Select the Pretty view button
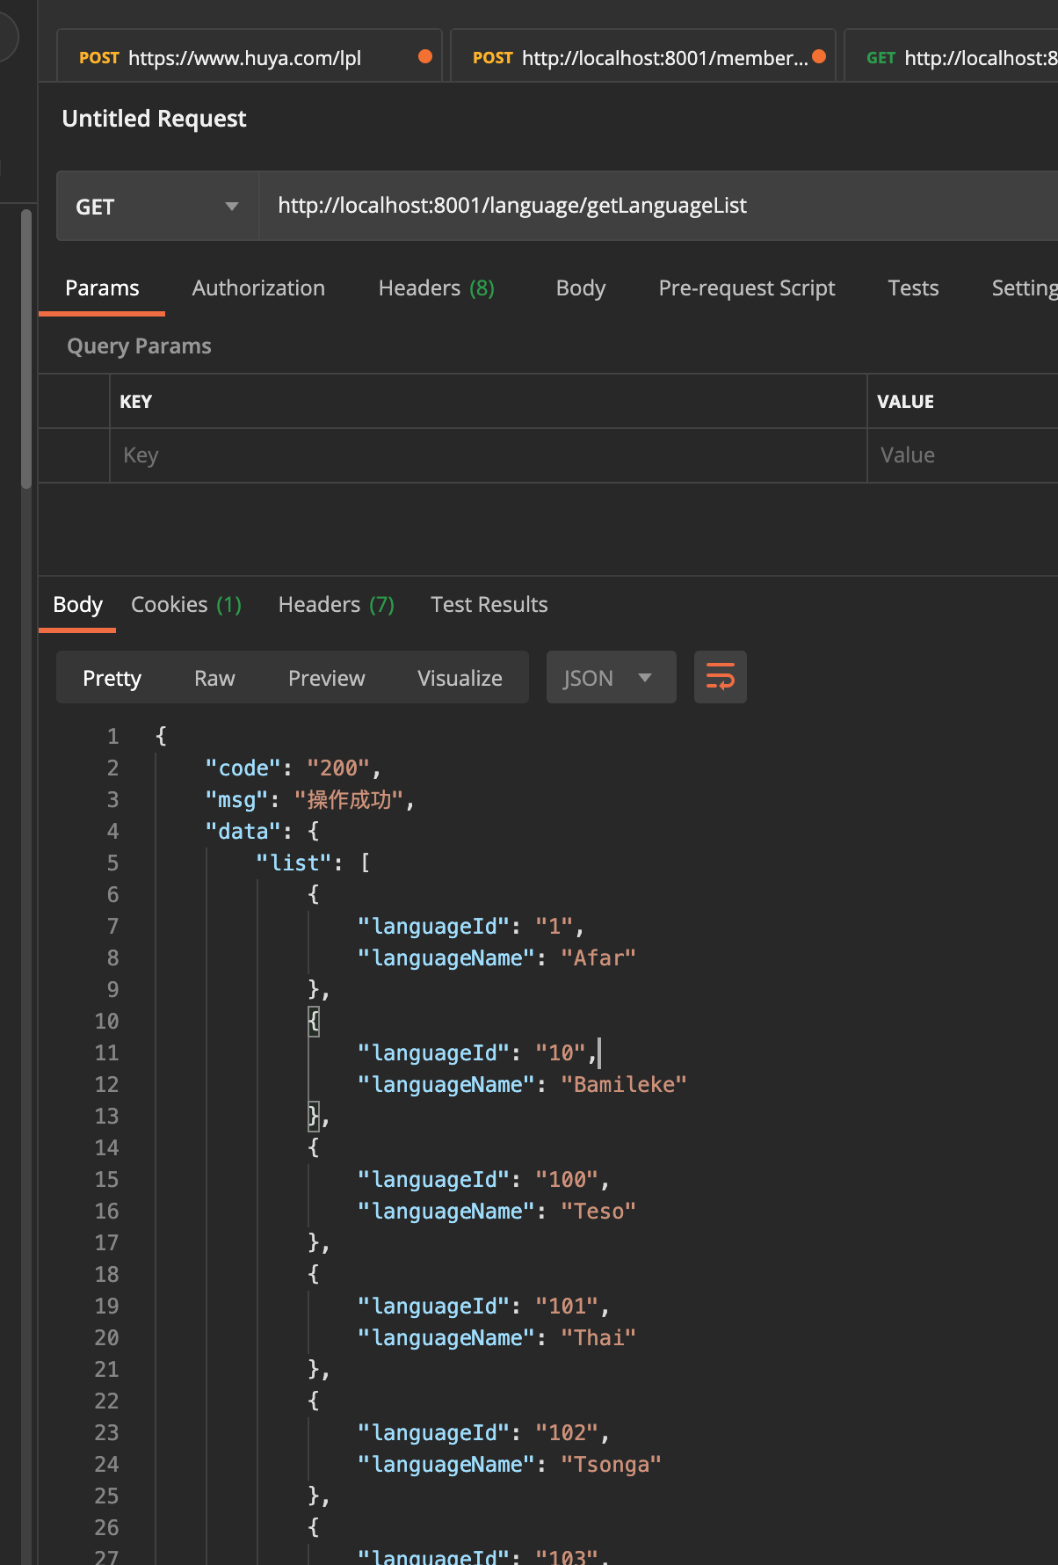The image size is (1058, 1565). pyautogui.click(x=112, y=678)
